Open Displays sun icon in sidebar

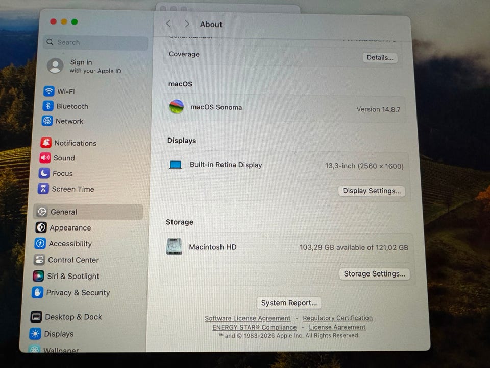[x=35, y=334]
